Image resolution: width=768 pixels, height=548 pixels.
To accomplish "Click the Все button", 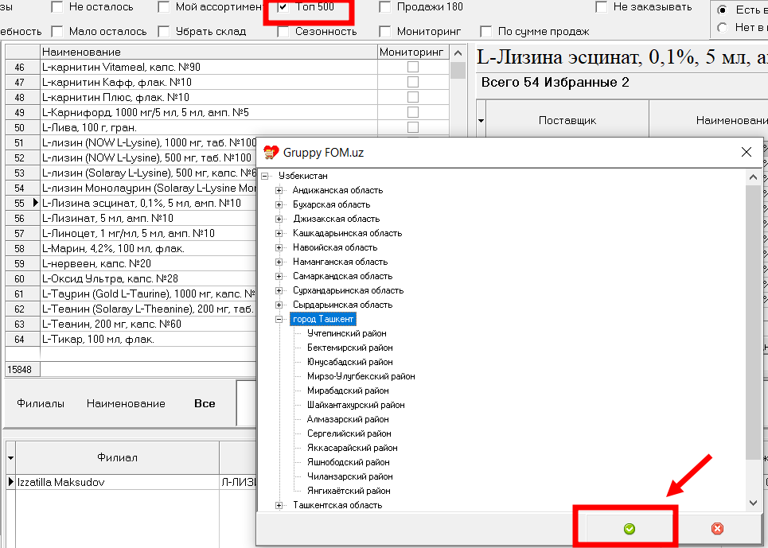I will [x=205, y=403].
